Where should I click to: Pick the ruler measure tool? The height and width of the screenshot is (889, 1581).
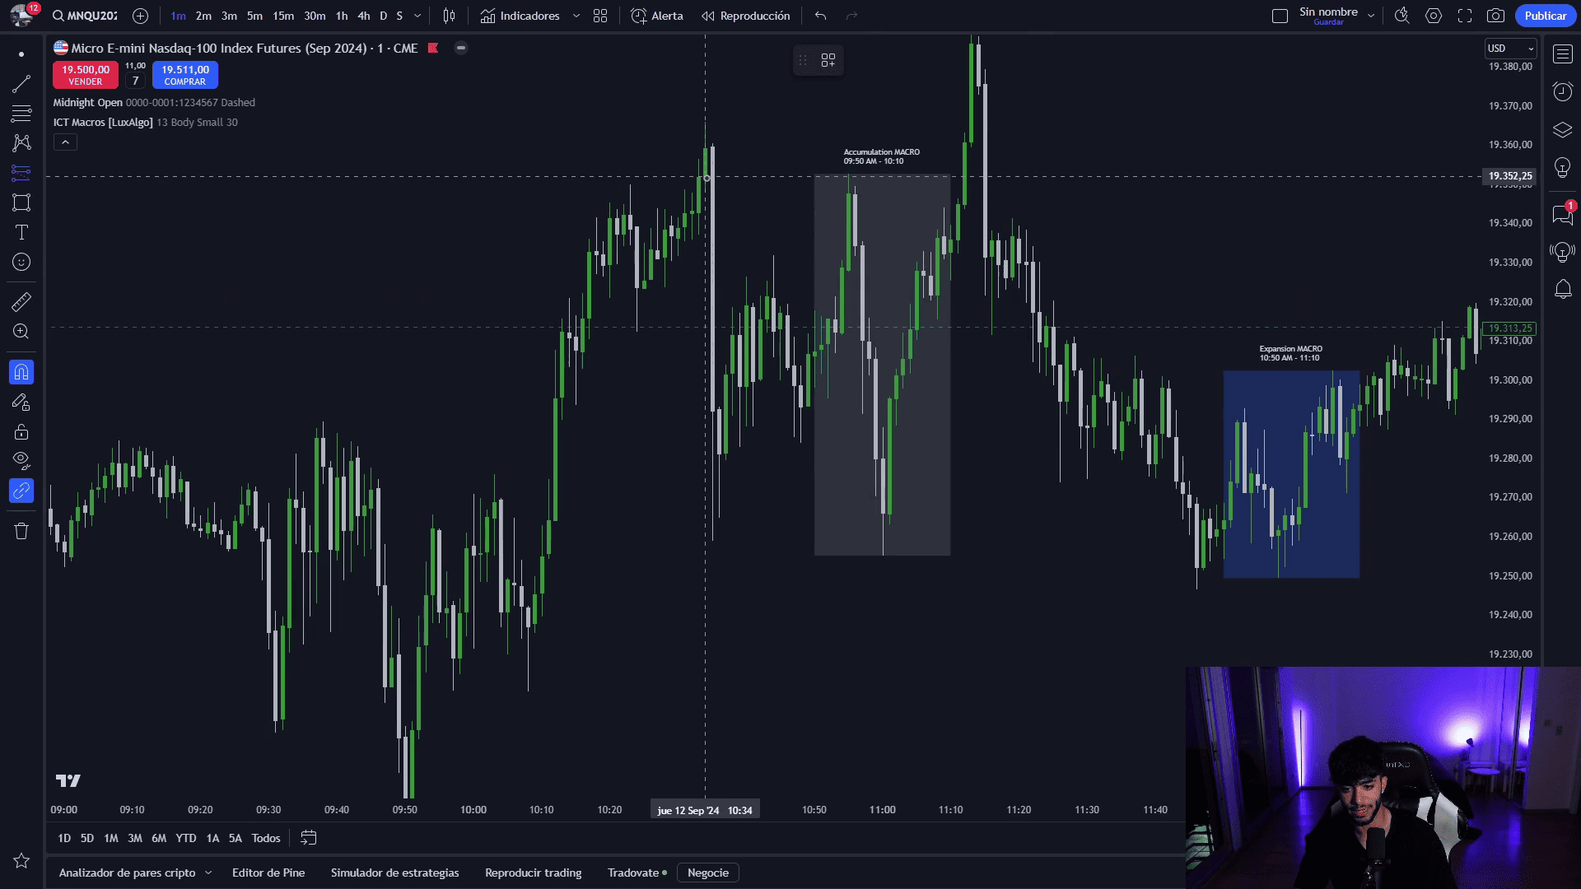(21, 302)
